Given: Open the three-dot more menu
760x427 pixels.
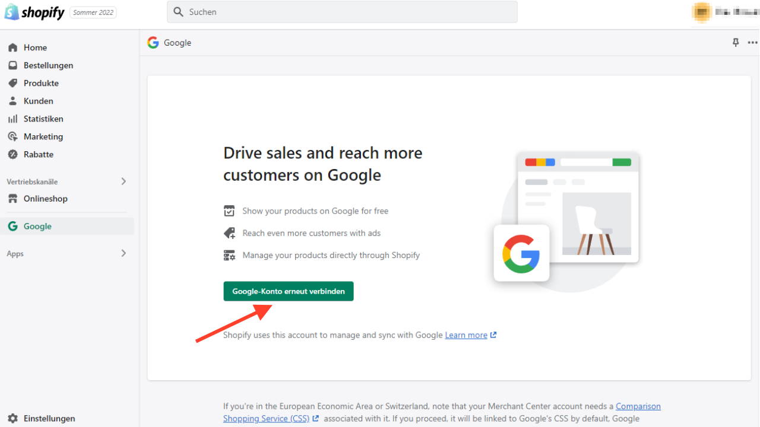Looking at the screenshot, I should pos(752,43).
